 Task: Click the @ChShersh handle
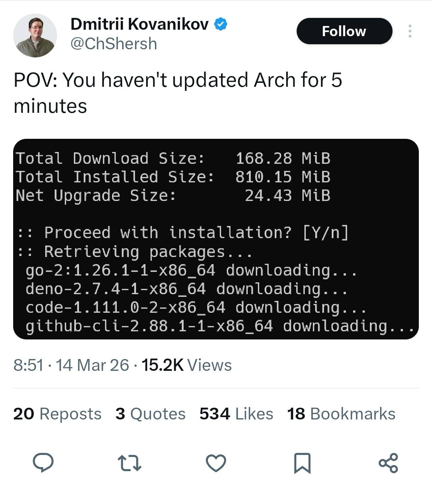(113, 44)
